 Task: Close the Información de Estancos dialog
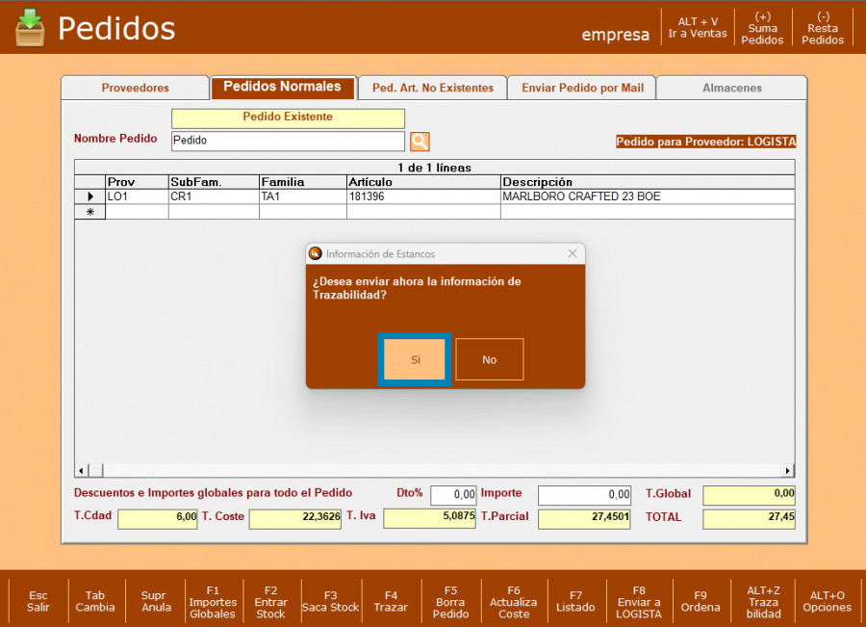coord(573,254)
